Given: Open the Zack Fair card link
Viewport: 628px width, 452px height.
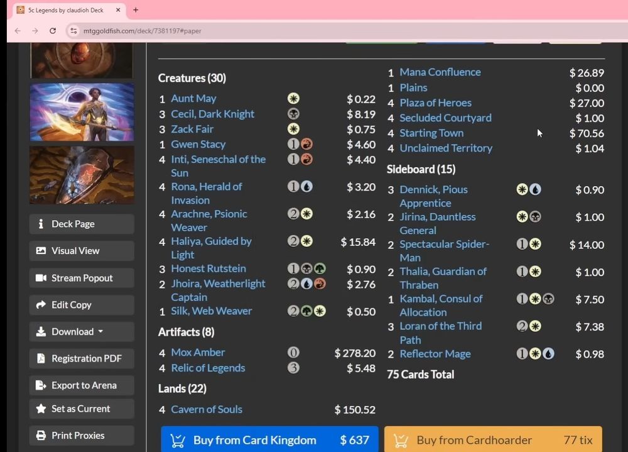Looking at the screenshot, I should pos(192,129).
